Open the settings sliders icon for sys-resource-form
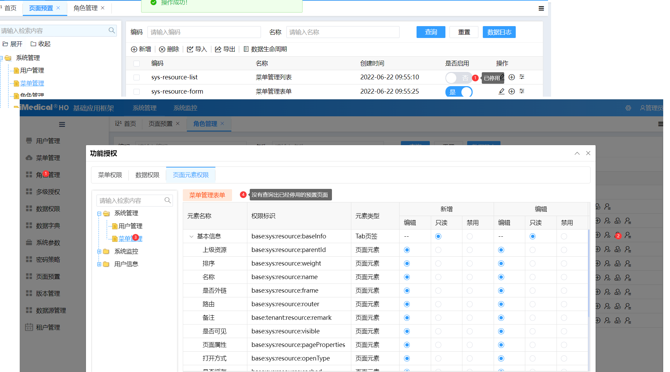This screenshot has height=372, width=670. click(522, 91)
